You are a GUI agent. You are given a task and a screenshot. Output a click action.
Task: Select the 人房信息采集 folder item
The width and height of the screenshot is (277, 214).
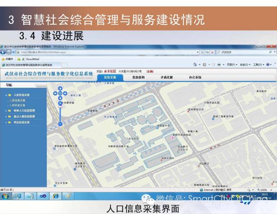pyautogui.click(x=22, y=95)
